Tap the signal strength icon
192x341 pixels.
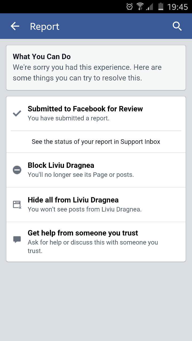pos(150,7)
